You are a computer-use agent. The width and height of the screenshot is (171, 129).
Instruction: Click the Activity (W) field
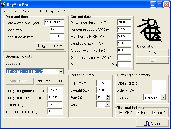(159, 90)
